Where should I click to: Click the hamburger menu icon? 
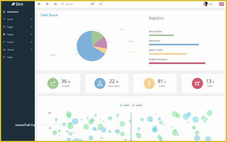coord(39,4)
